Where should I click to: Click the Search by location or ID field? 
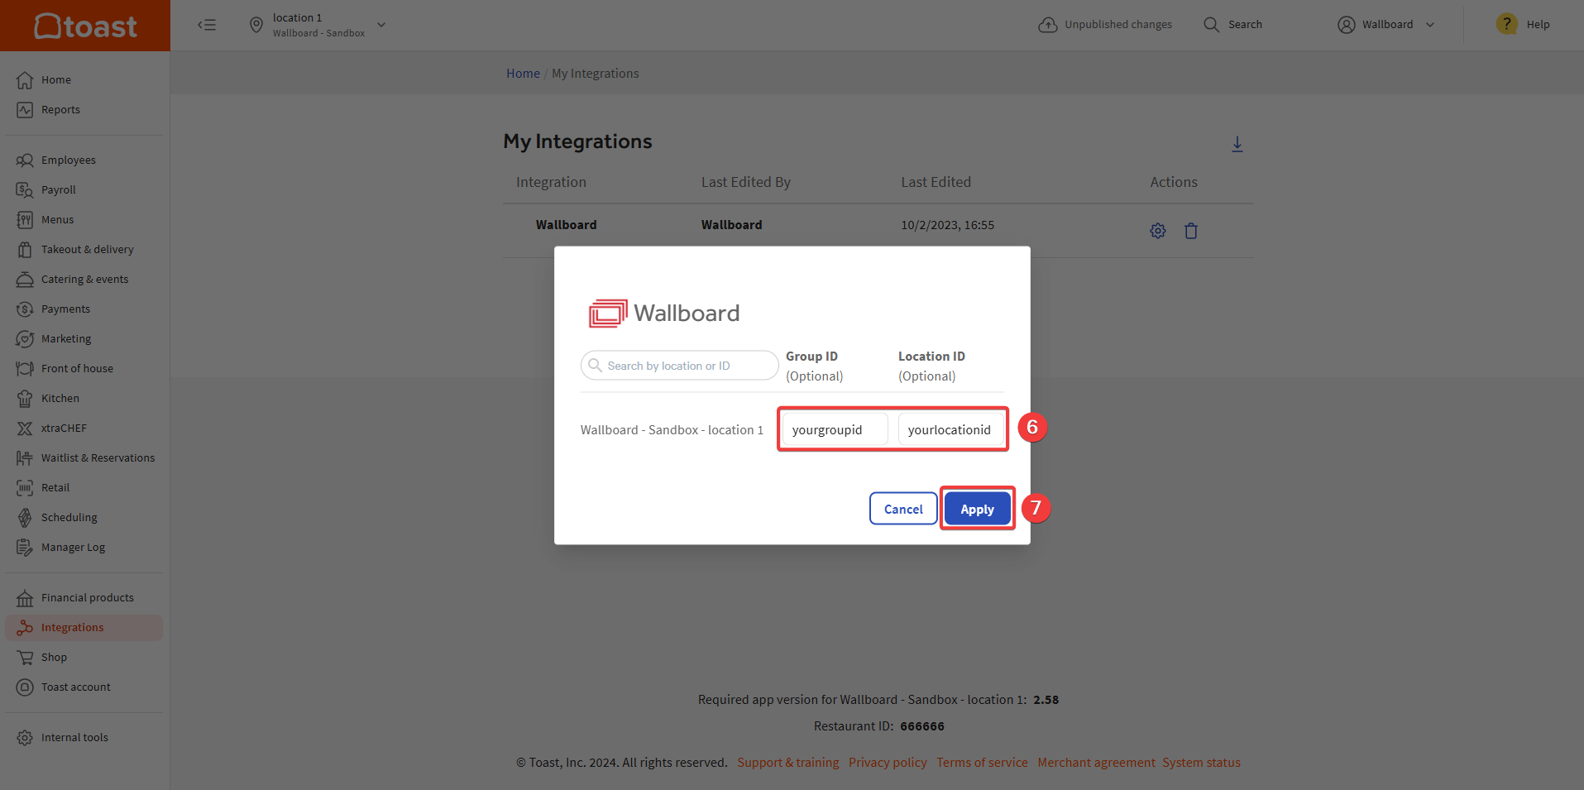pyautogui.click(x=679, y=366)
